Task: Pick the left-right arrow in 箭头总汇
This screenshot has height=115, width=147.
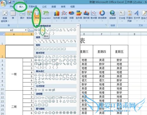Action: coord(50,75)
